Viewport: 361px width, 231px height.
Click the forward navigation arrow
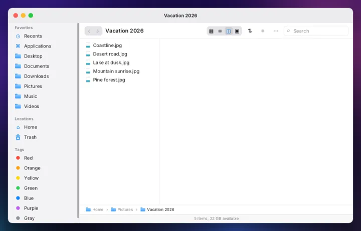(x=98, y=31)
